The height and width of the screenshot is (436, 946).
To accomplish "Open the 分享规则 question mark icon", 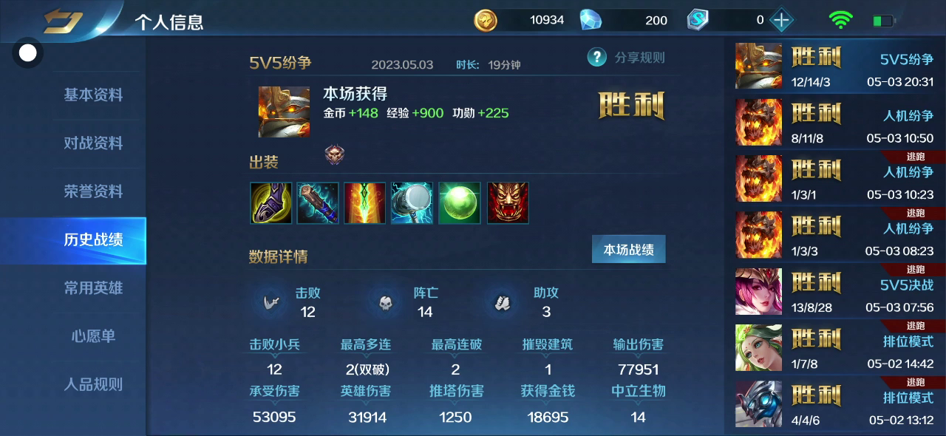I will pyautogui.click(x=597, y=57).
